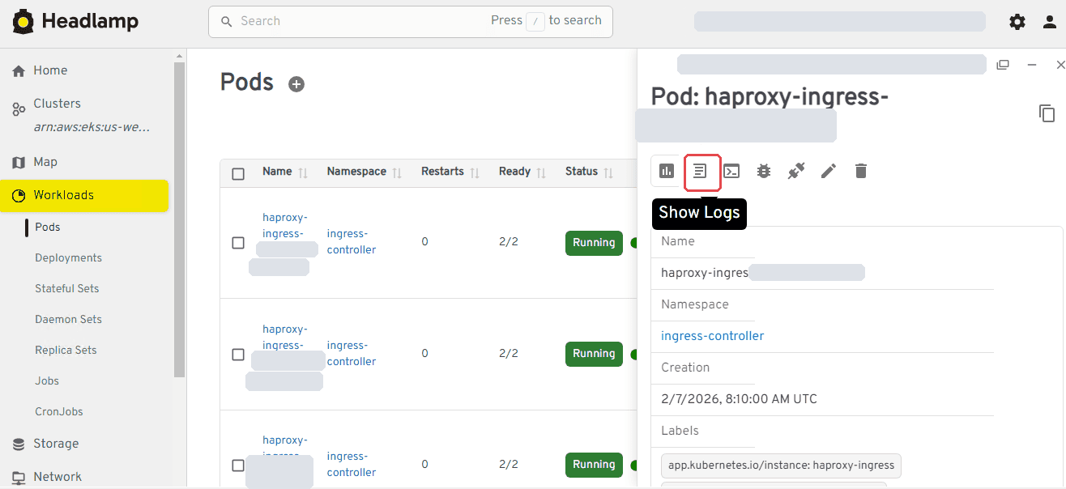1066x489 pixels.
Task: Open the pod metrics chart icon
Action: tap(667, 171)
